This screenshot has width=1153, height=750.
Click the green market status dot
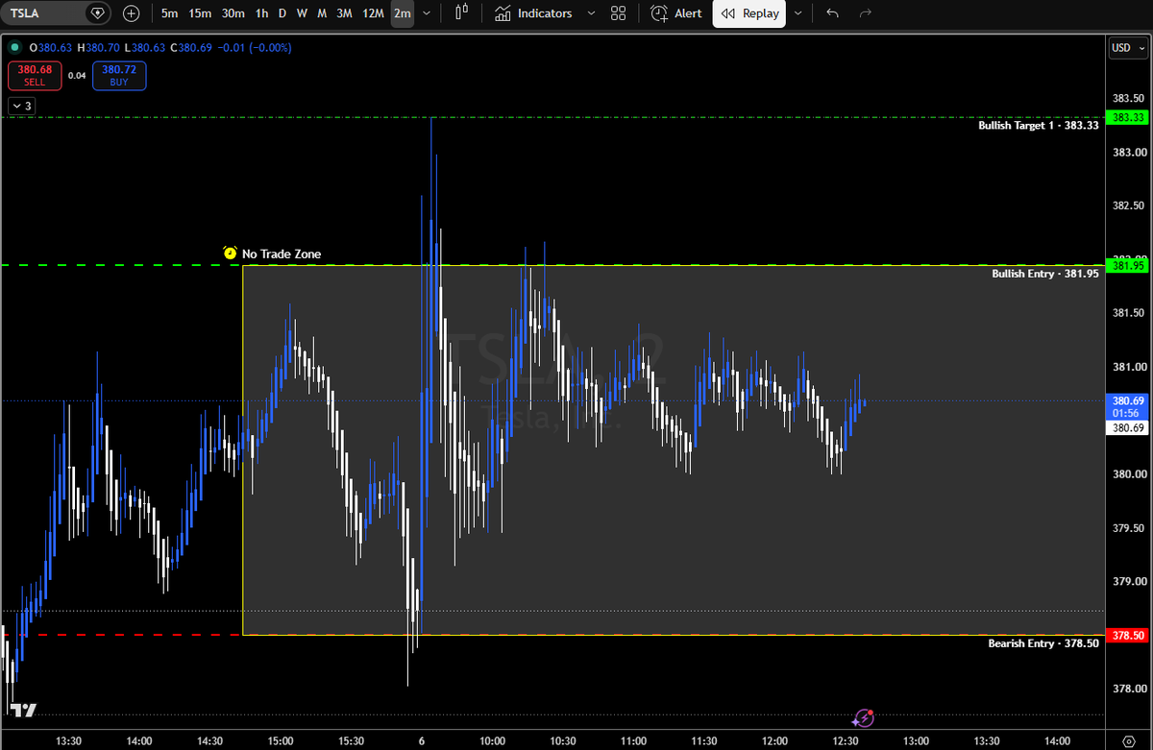13,48
